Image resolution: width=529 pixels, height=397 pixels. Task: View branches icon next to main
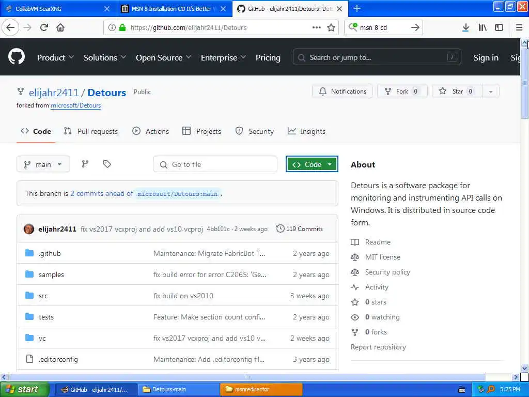(85, 164)
